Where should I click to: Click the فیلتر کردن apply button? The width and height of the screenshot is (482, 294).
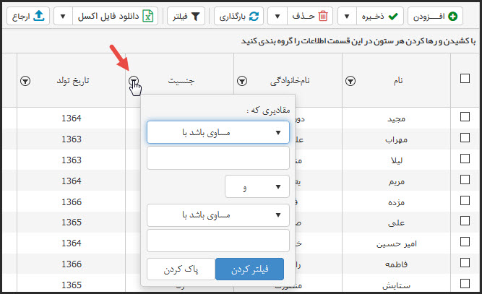249,269
